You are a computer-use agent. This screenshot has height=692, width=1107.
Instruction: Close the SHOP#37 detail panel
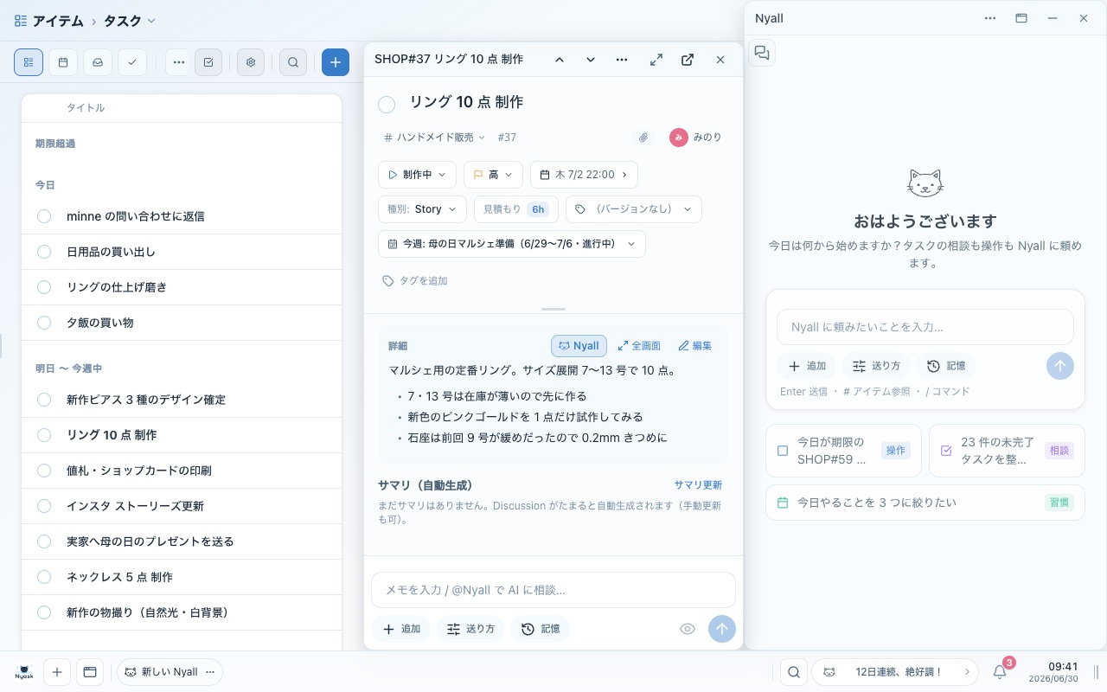coord(720,60)
